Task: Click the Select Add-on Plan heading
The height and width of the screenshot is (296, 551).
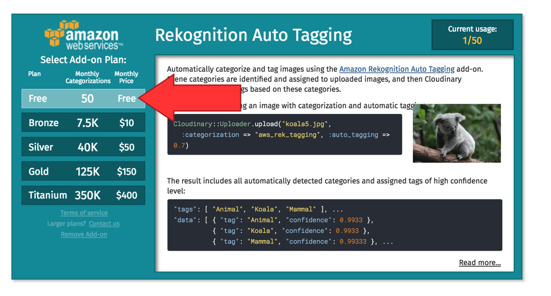Action: coord(83,60)
